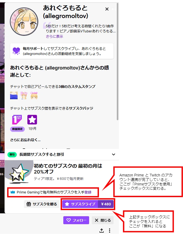Click the サブスクを贈る gift button
Screen dimensions: 183x234
click(42, 204)
